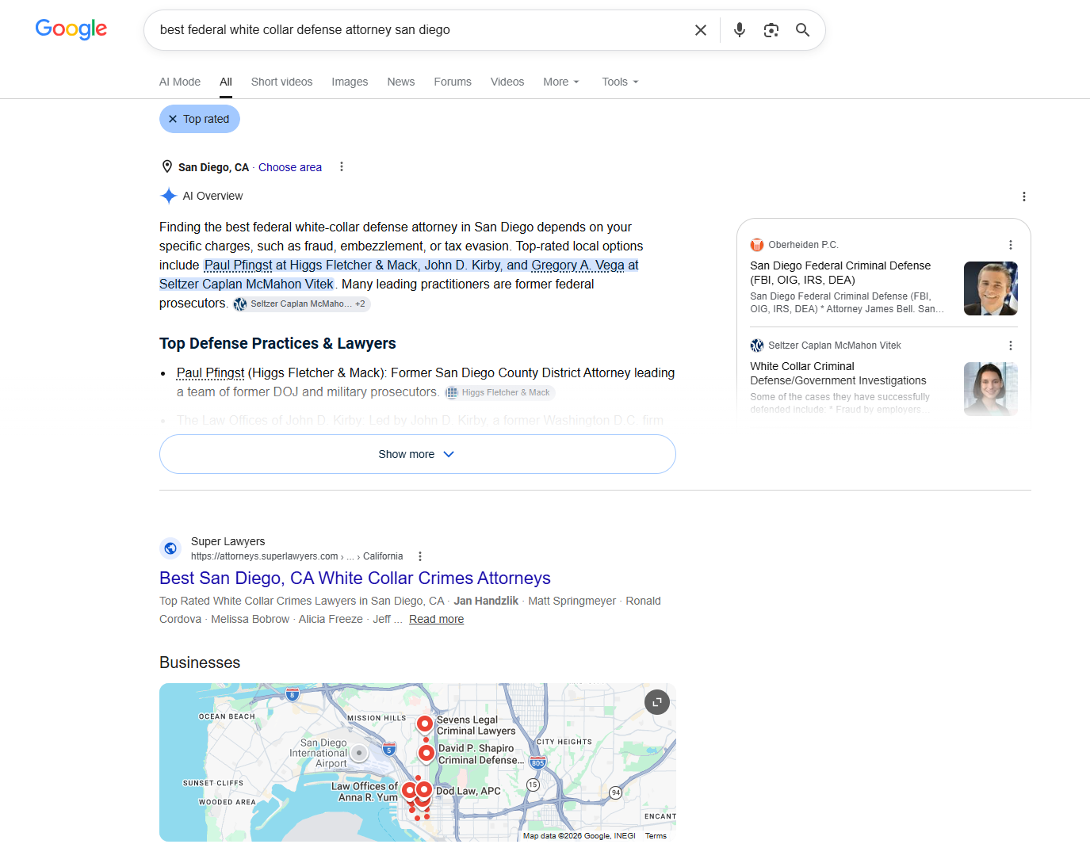Image resolution: width=1090 pixels, height=844 pixels.
Task: Open the Tools dropdown
Action: pyautogui.click(x=620, y=82)
